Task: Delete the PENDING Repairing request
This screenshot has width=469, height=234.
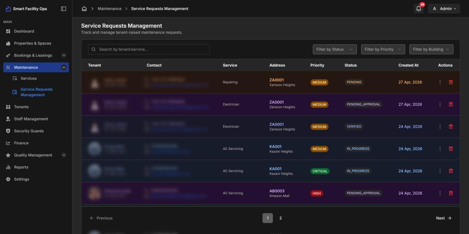Action: pos(451,82)
